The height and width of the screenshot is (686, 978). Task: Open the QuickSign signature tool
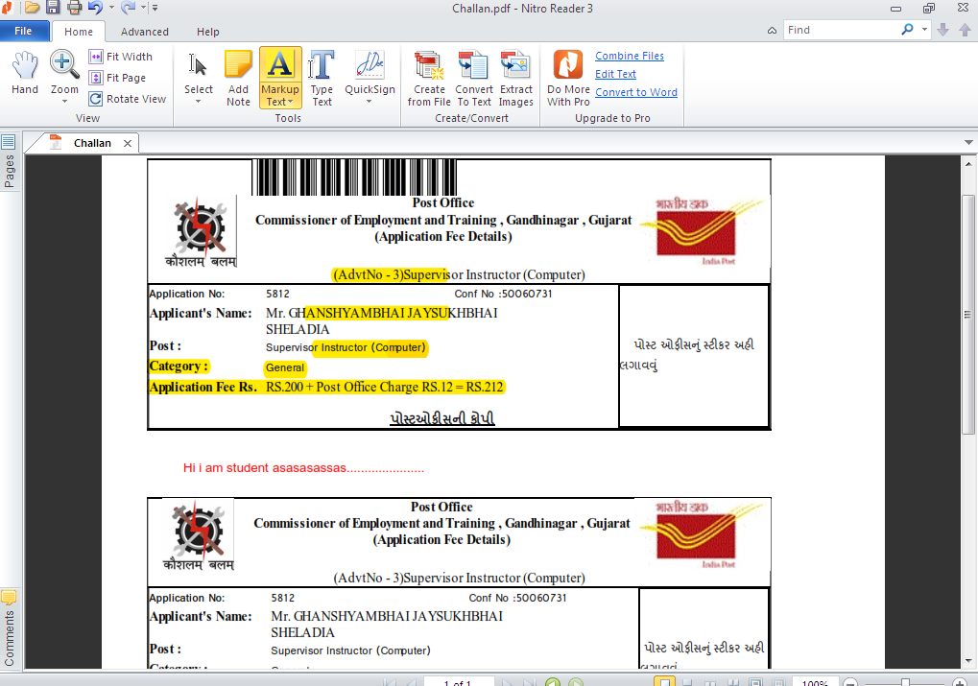370,72
